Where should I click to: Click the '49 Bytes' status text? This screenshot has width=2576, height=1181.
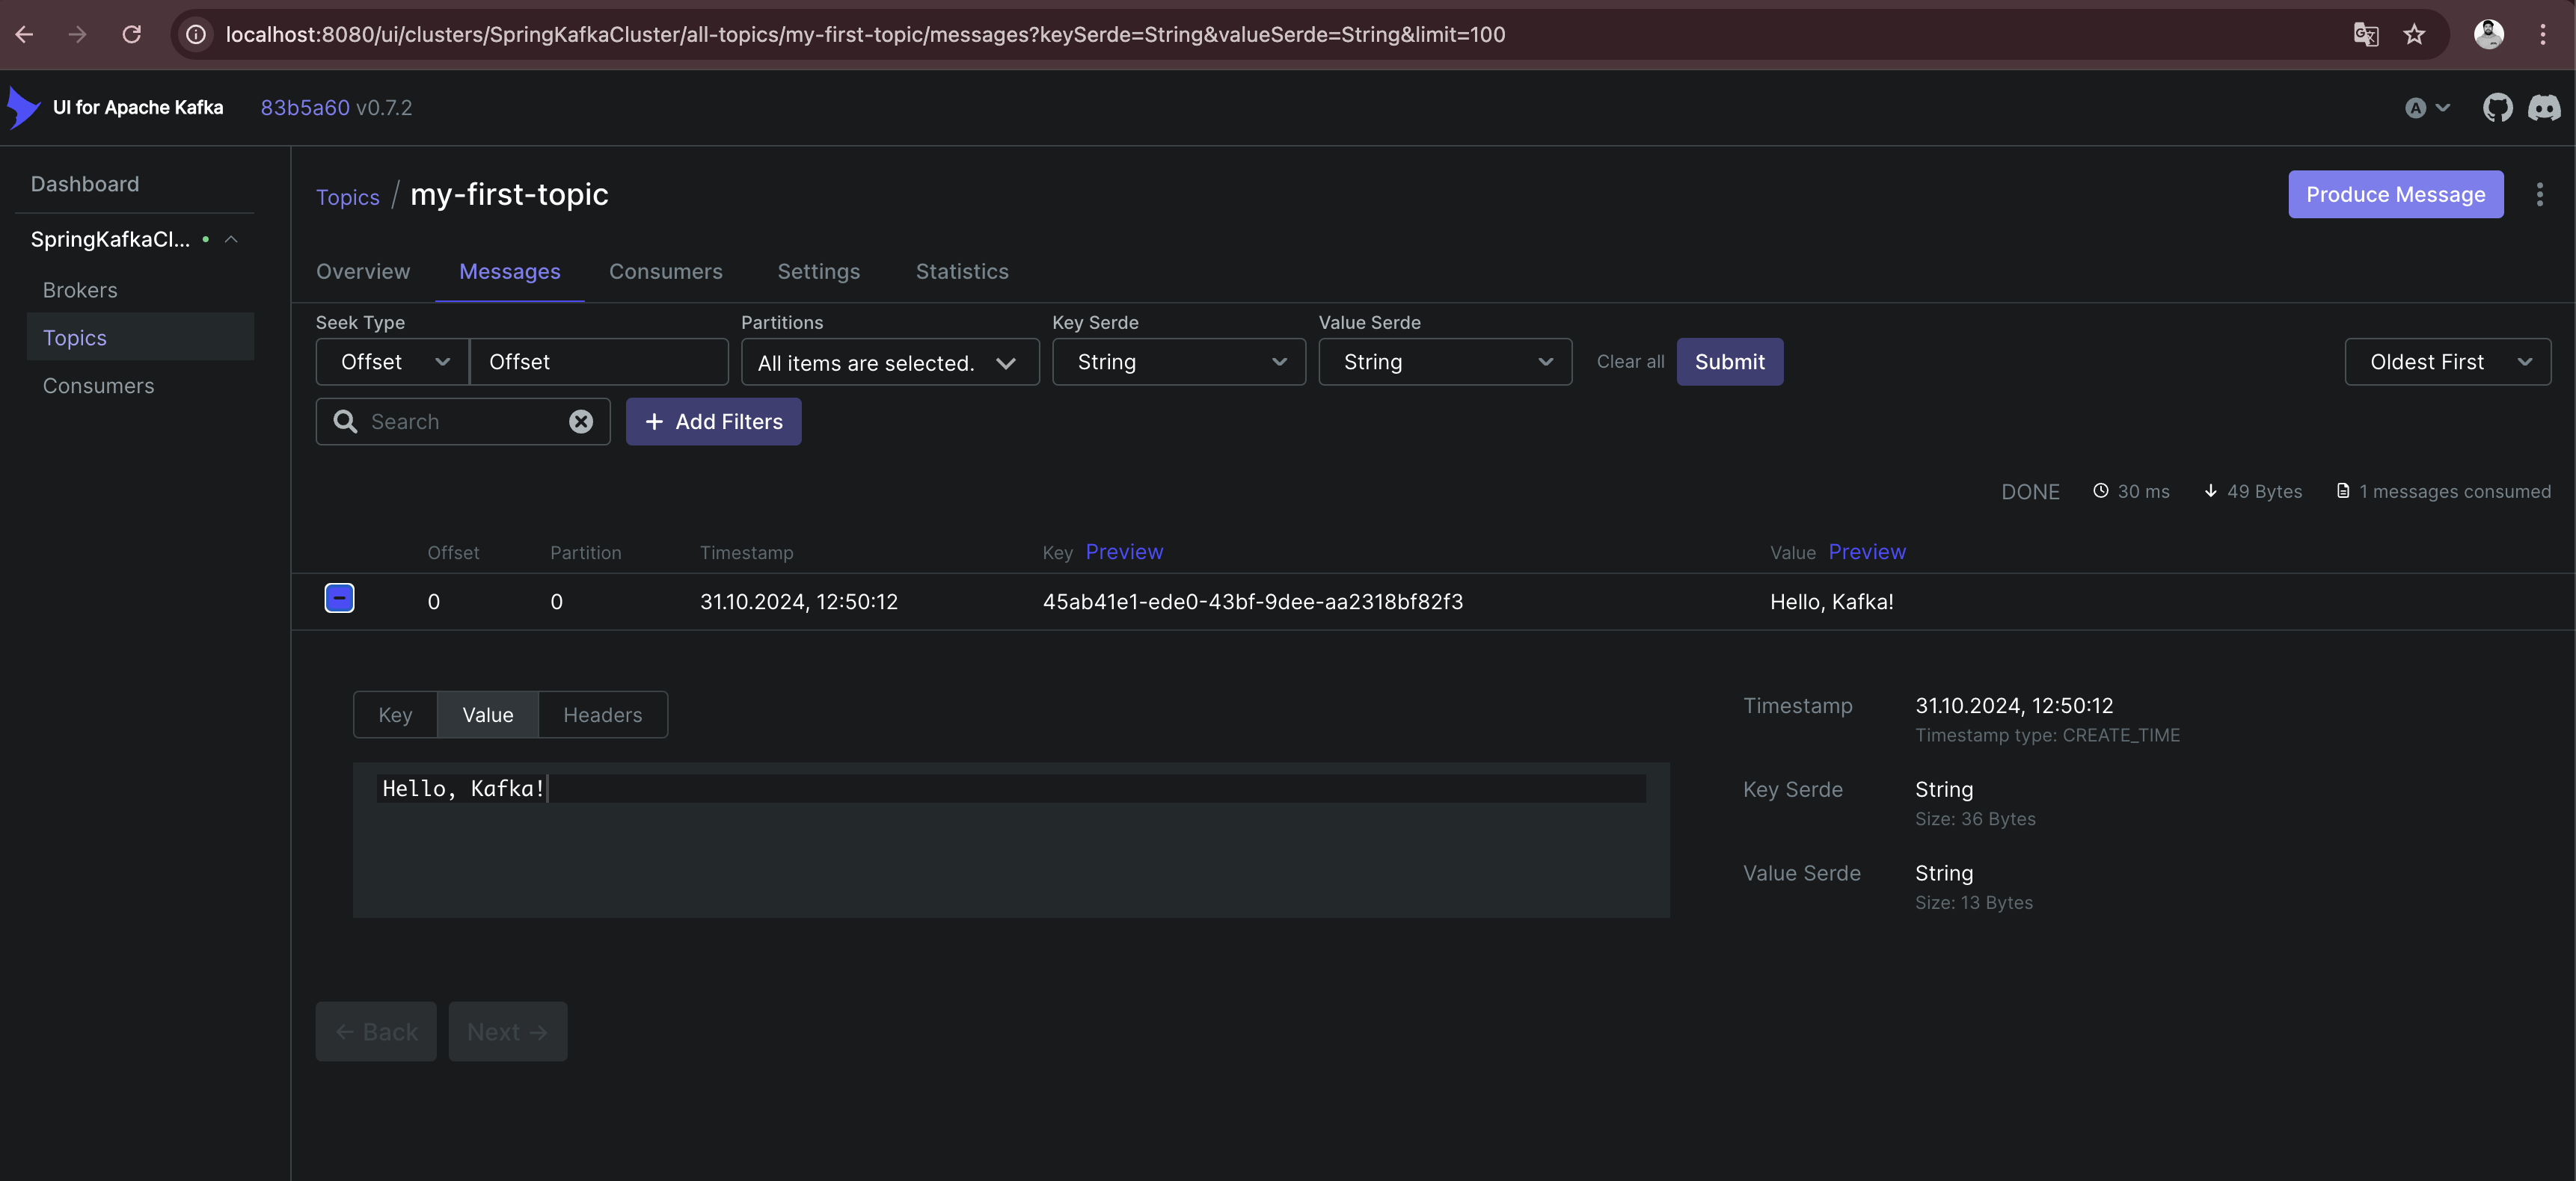tap(2264, 492)
